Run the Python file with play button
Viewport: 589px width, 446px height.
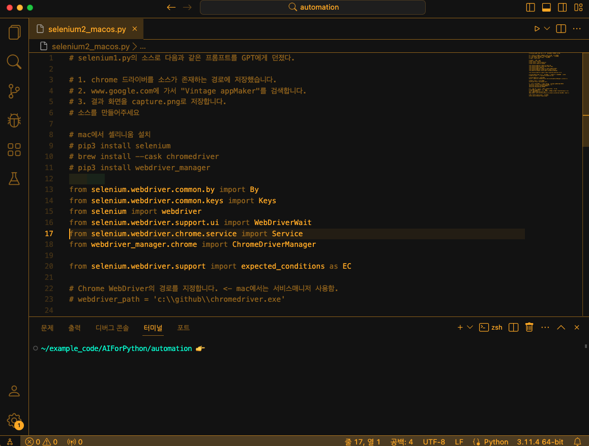point(537,29)
